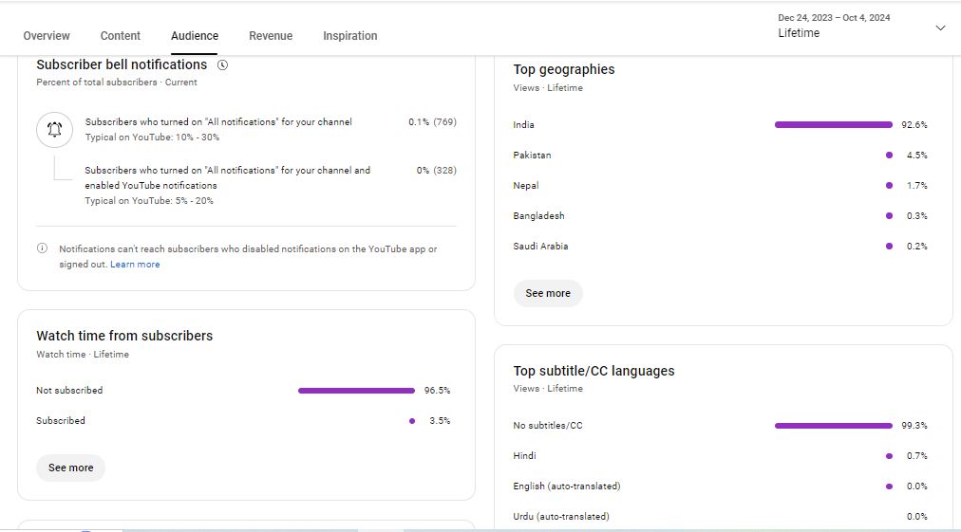Click the Pakistan purple dot indicator
961x532 pixels.
tap(889, 155)
